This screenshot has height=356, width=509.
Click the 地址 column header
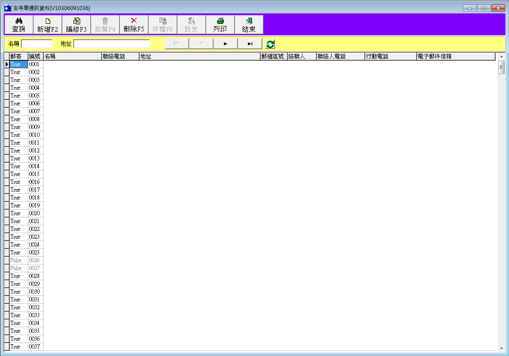click(x=199, y=57)
